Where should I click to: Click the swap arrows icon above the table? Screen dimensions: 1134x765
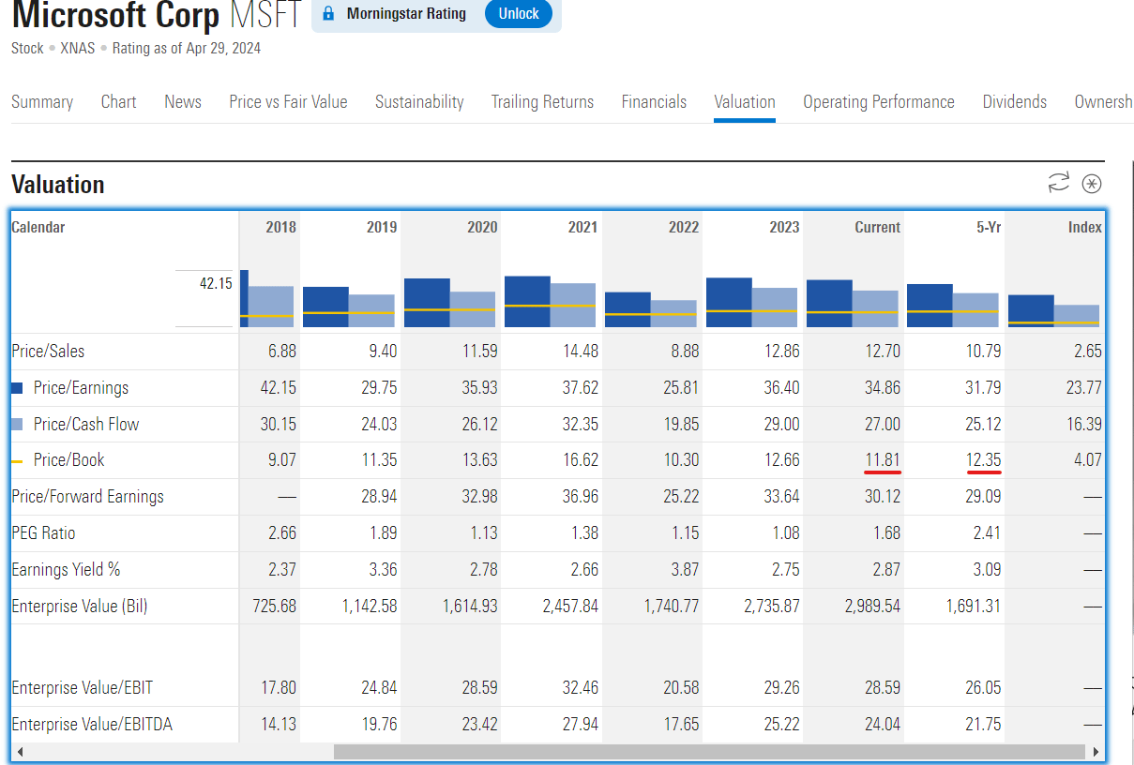(1059, 182)
